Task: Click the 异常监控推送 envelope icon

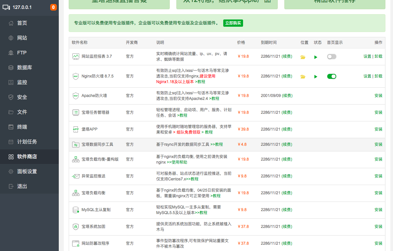Action: point(76,176)
